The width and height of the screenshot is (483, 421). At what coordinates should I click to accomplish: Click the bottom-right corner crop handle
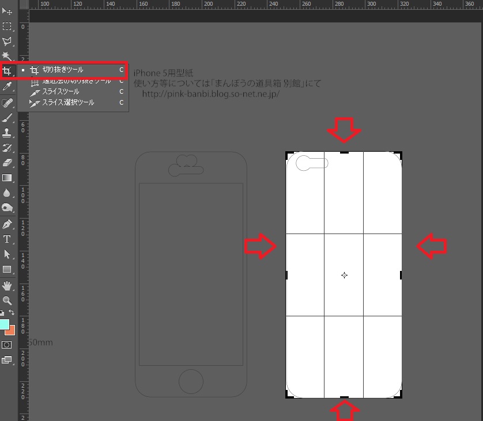point(399,396)
